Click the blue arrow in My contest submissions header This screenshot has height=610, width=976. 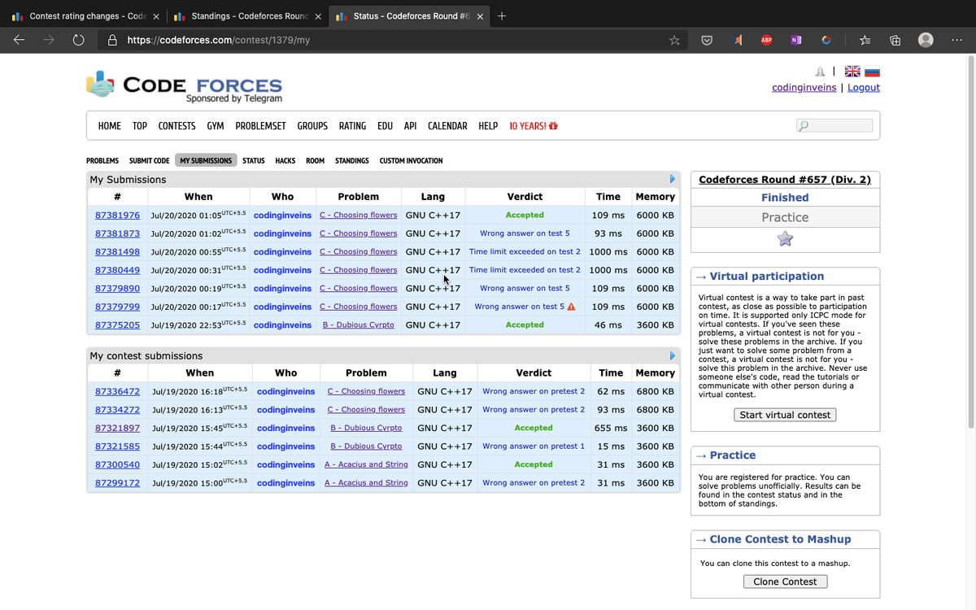[x=673, y=355]
